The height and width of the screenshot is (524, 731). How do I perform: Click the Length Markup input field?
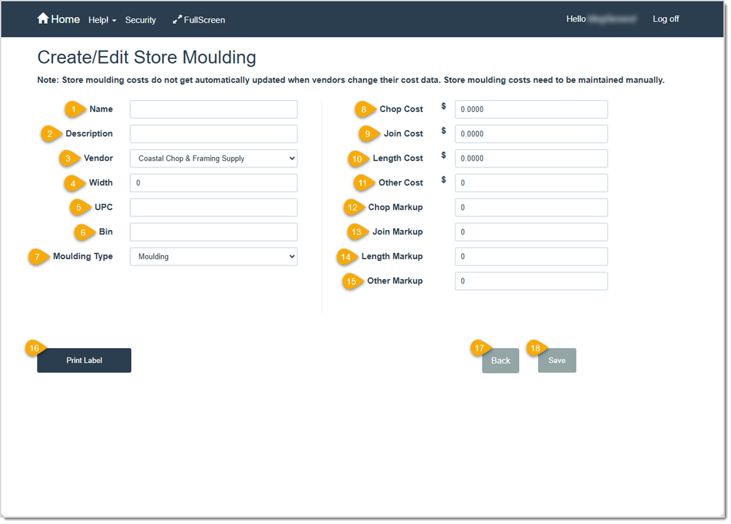tap(531, 256)
